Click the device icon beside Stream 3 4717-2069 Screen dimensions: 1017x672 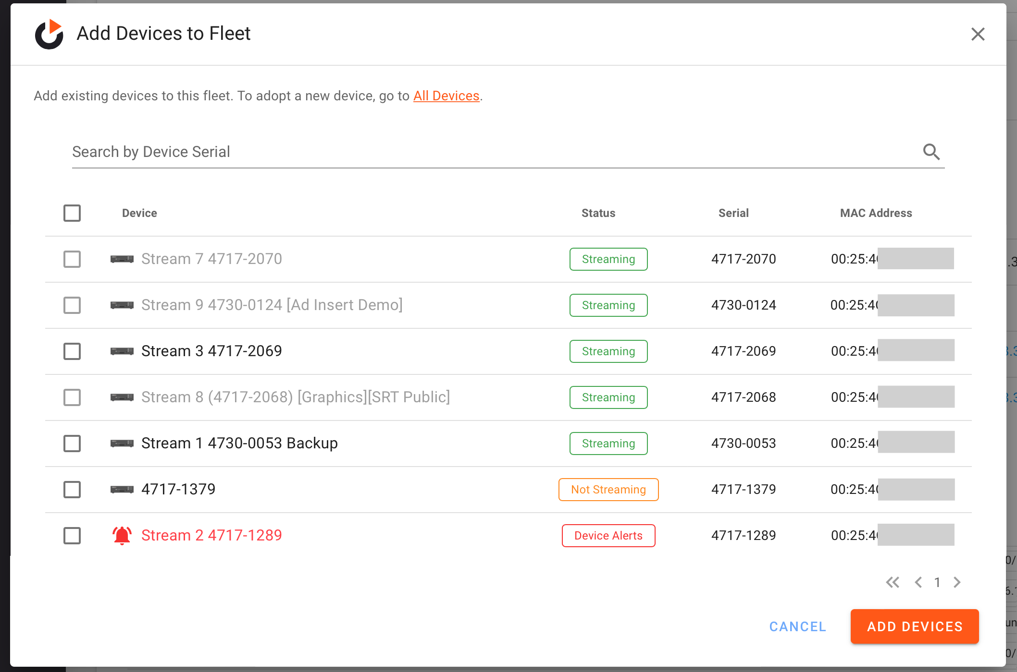click(x=122, y=351)
